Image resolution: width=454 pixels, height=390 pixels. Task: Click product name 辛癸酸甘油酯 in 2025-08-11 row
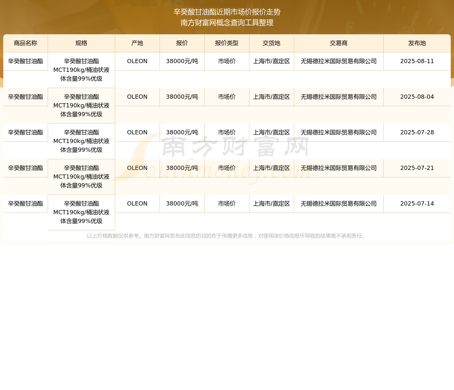26,61
